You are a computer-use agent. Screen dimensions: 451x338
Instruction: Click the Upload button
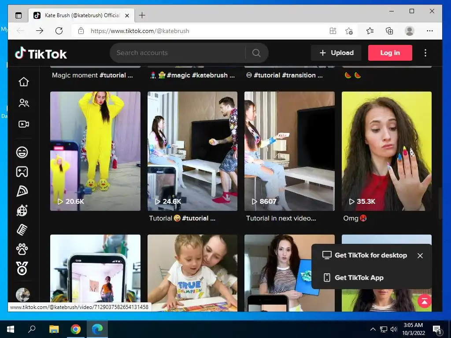click(336, 53)
